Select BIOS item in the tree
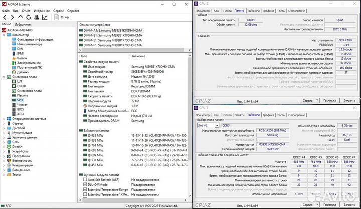 pos(20,109)
